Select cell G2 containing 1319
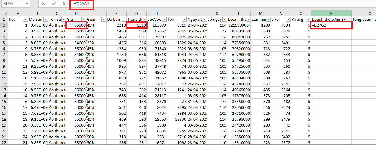The width and height of the screenshot is (376, 145). [x=137, y=25]
